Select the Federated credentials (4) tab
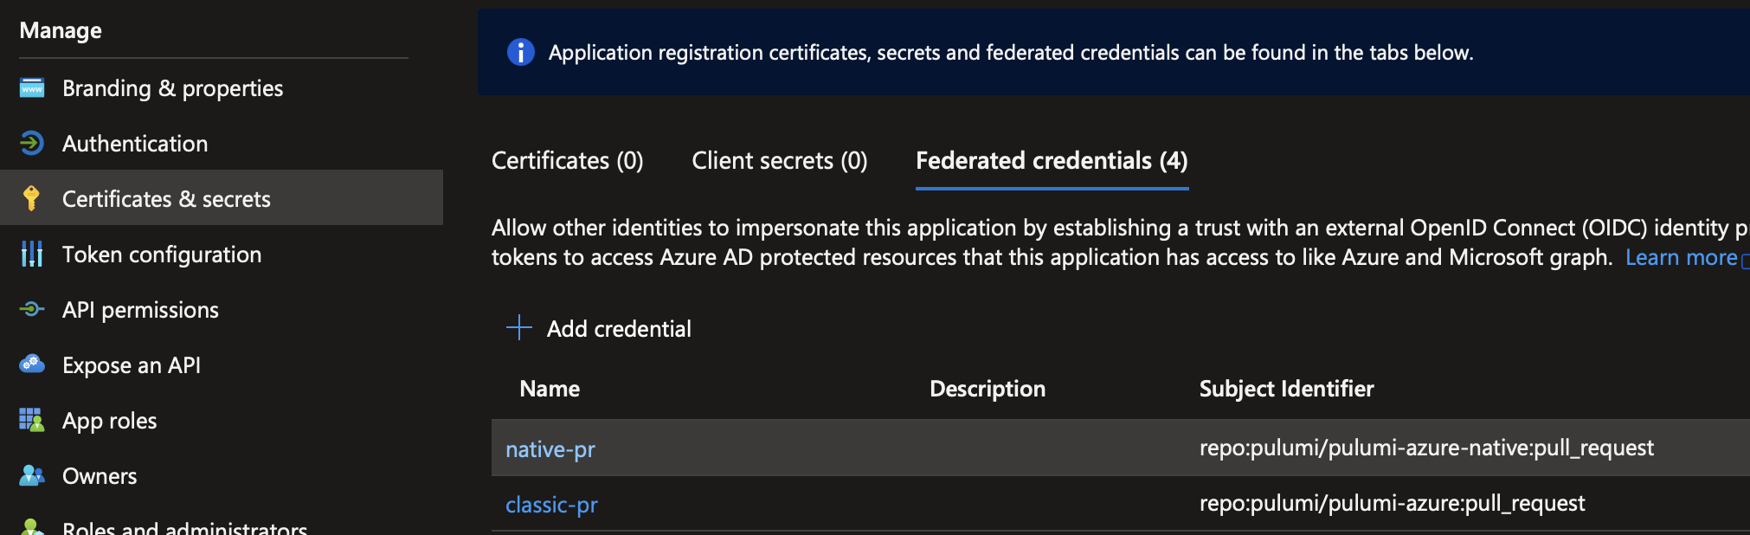The width and height of the screenshot is (1750, 535). tap(1052, 161)
